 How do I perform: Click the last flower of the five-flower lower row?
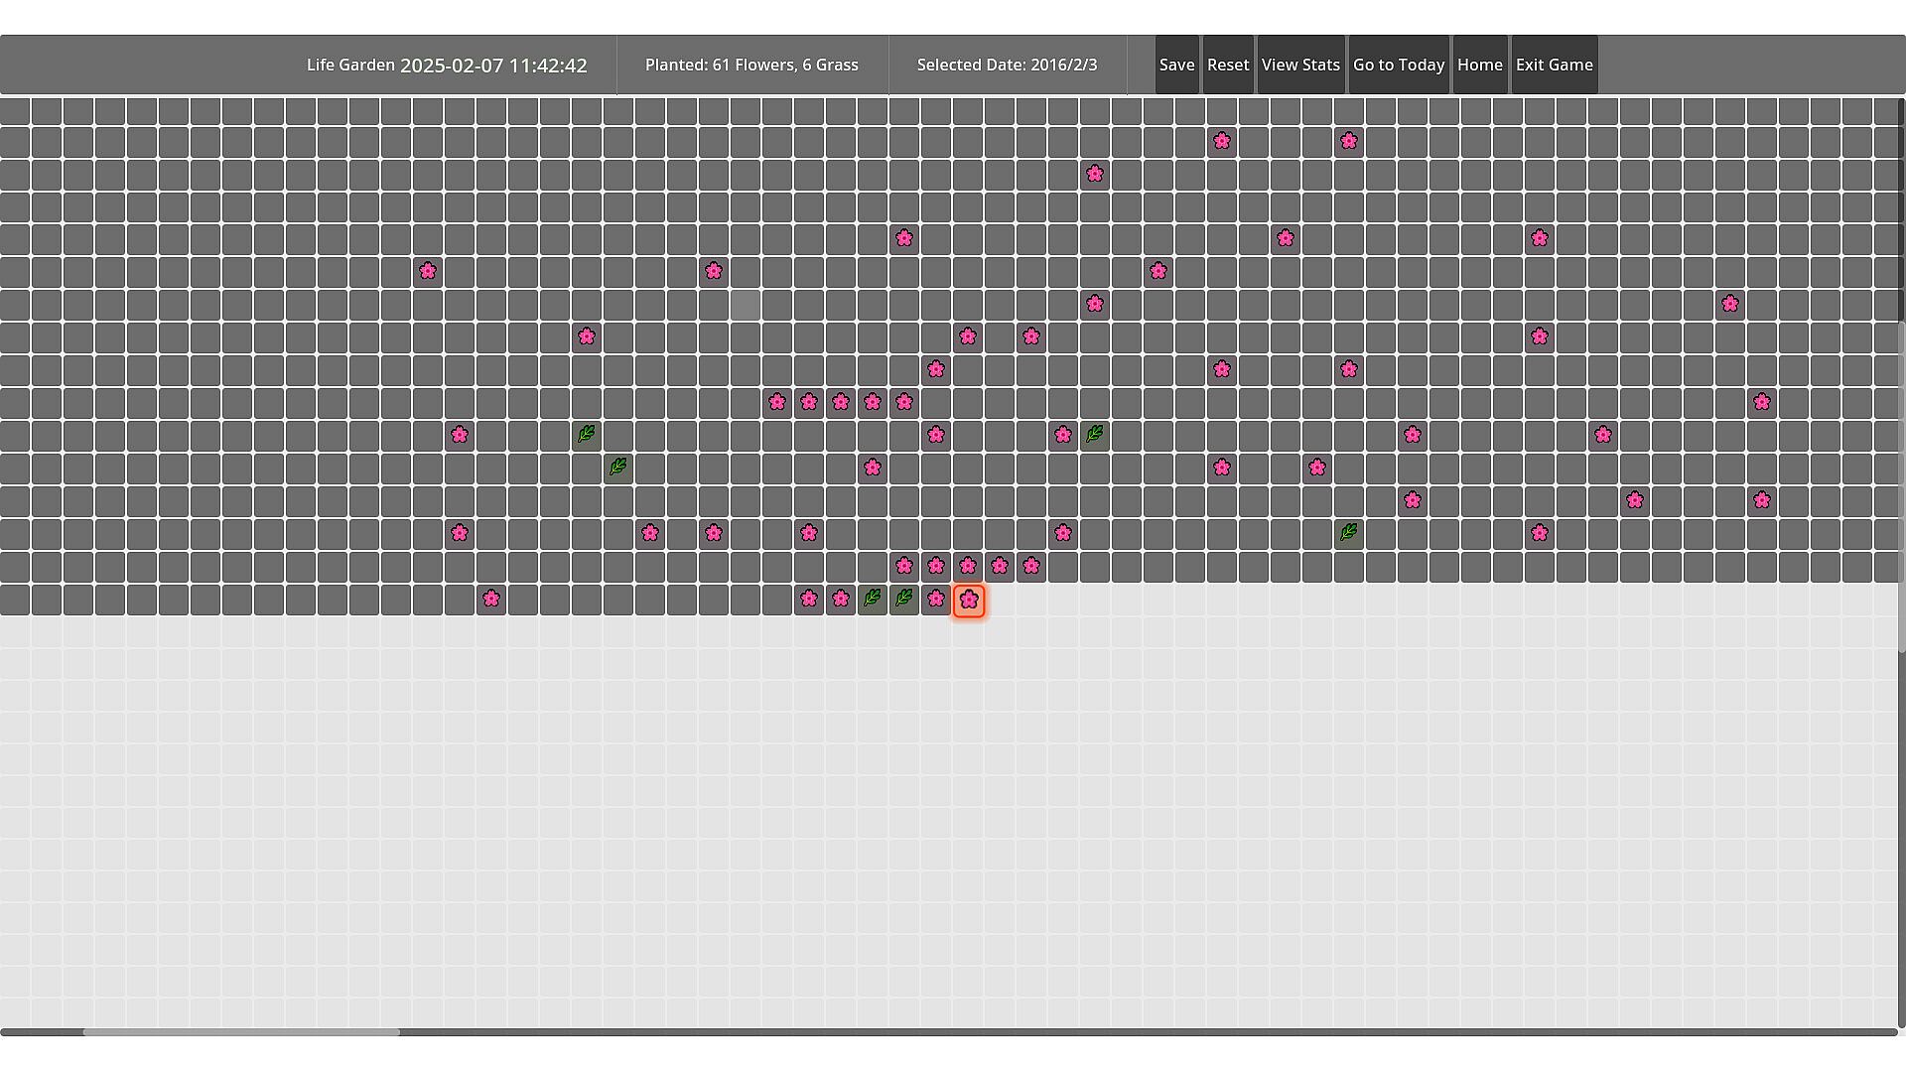pyautogui.click(x=1031, y=567)
